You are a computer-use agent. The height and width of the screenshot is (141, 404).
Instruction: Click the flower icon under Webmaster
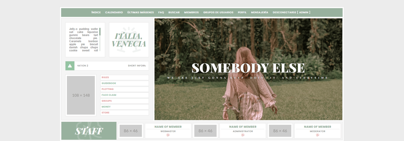pyautogui.click(x=168, y=135)
